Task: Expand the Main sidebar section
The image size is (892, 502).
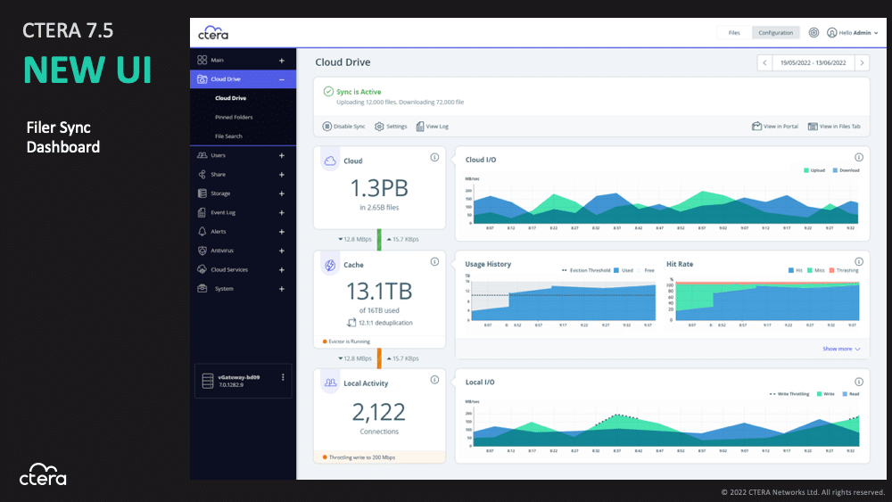Action: [282, 61]
